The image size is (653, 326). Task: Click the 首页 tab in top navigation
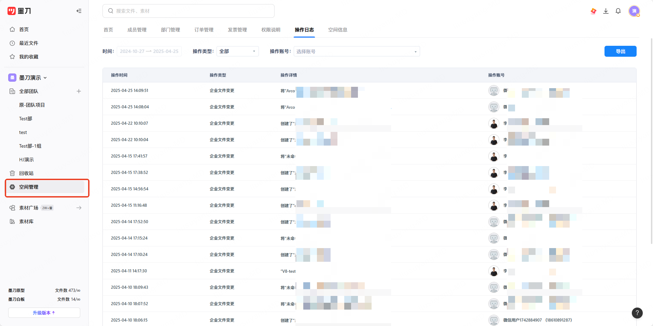(108, 30)
